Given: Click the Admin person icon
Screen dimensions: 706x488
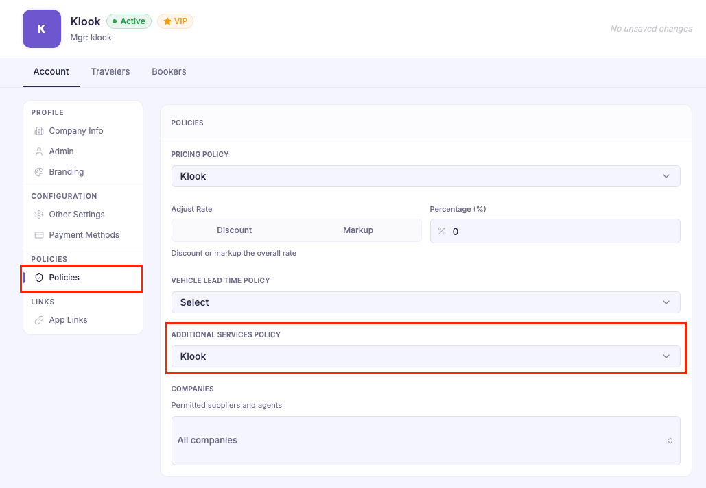Looking at the screenshot, I should (x=39, y=151).
